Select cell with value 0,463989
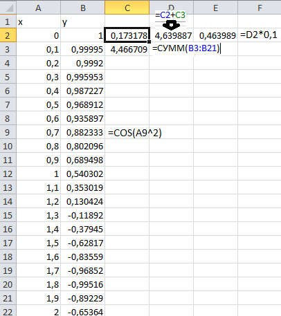 tap(215, 35)
